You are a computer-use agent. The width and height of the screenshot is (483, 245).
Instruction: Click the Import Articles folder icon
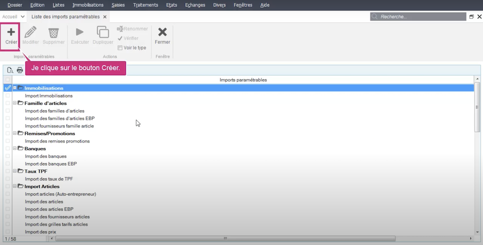[x=21, y=186]
